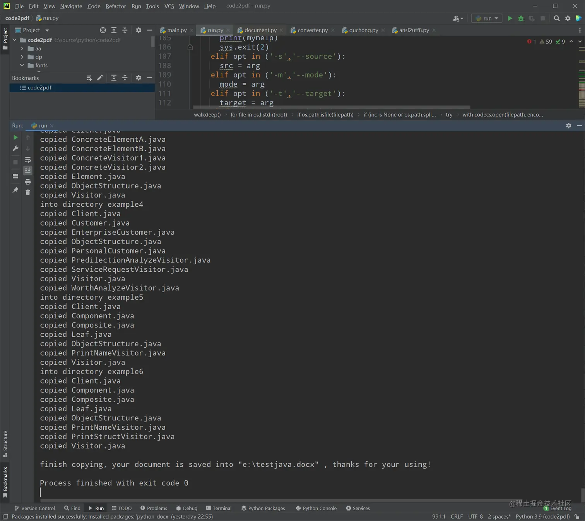
Task: Open the Refactor menu
Action: 116,6
